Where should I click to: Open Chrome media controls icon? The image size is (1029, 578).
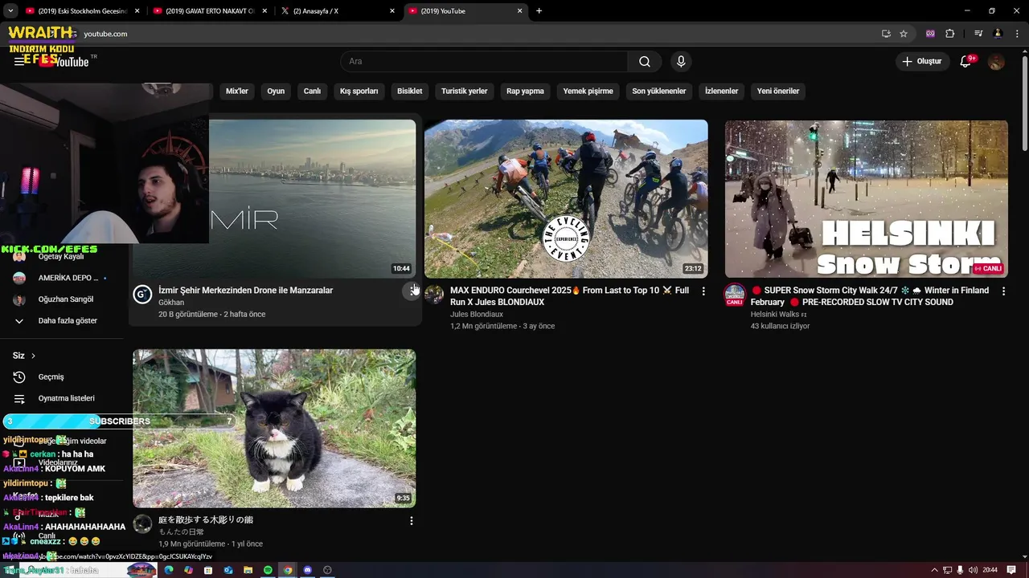[978, 34]
